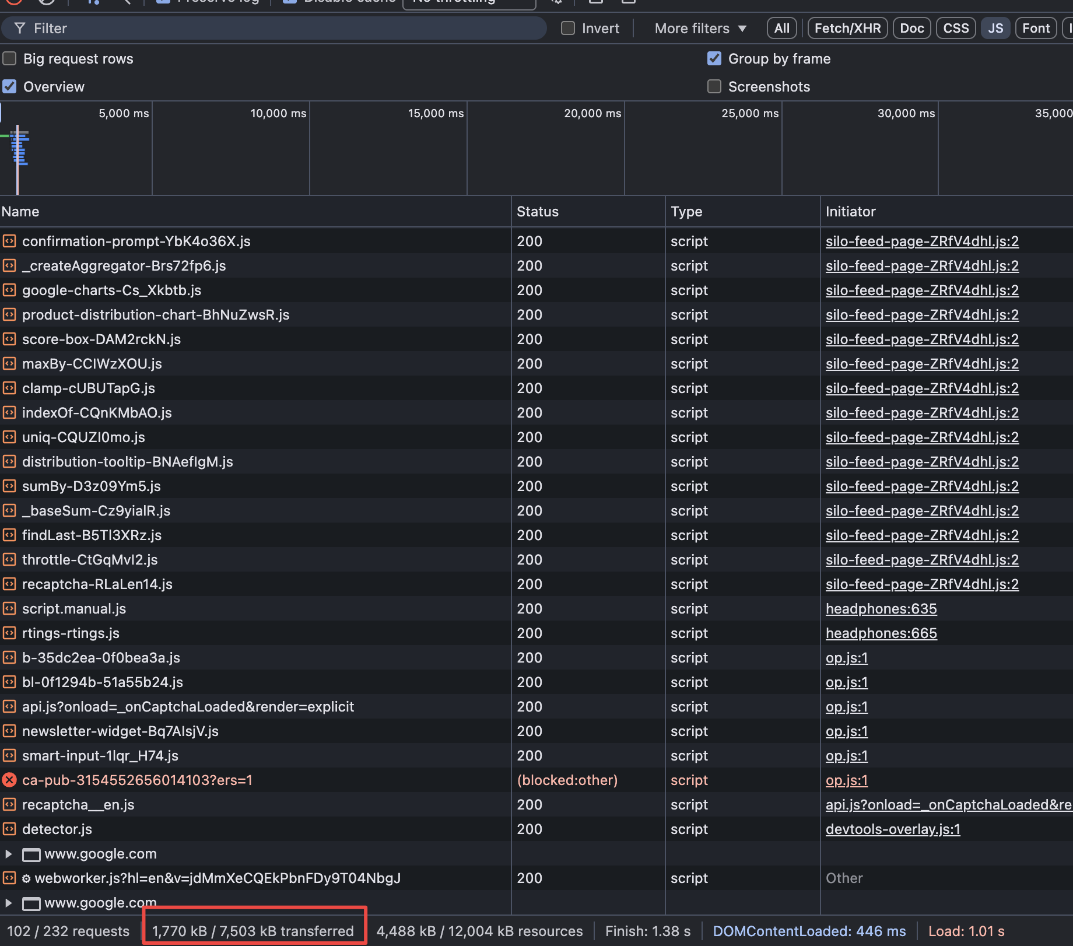The height and width of the screenshot is (946, 1073).
Task: Click the import HAR file icon
Action: [x=595, y=2]
